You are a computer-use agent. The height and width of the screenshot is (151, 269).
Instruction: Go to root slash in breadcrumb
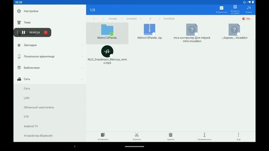coord(94,18)
